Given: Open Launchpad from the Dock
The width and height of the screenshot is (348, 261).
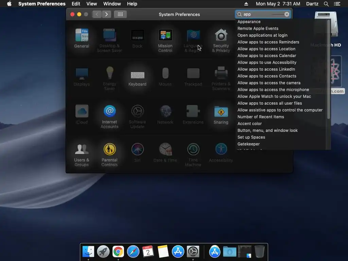Looking at the screenshot, I should point(103,251).
